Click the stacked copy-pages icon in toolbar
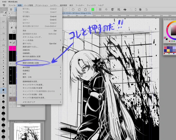The width and height of the screenshot is (176, 140). coord(140,9)
